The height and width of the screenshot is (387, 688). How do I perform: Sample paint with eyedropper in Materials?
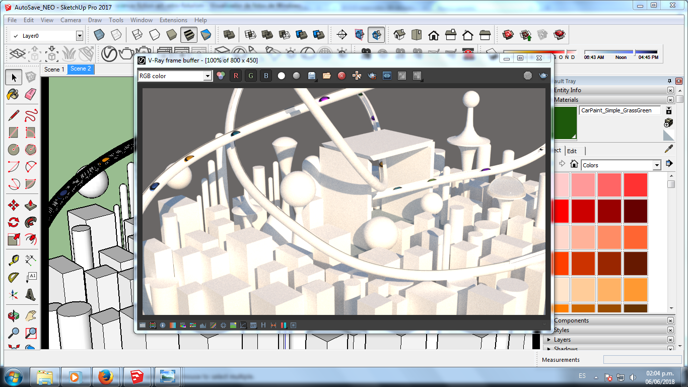click(669, 148)
